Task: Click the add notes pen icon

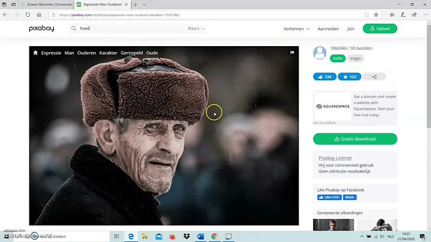Action: [x=403, y=15]
